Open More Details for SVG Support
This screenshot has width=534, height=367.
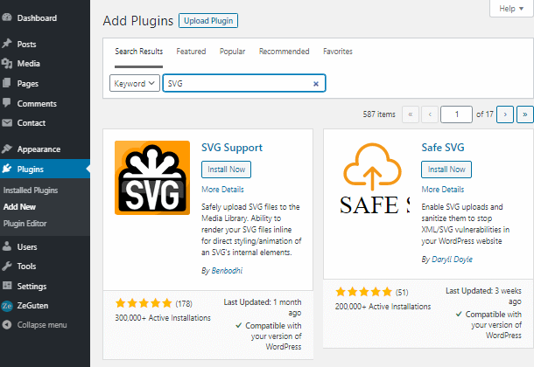coord(222,190)
